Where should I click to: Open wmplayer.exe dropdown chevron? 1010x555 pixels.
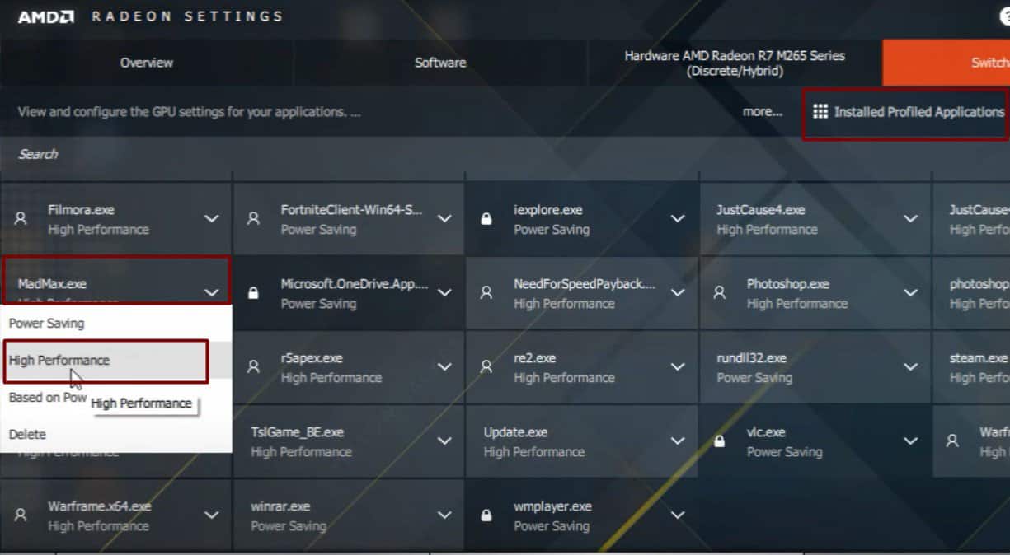click(678, 515)
